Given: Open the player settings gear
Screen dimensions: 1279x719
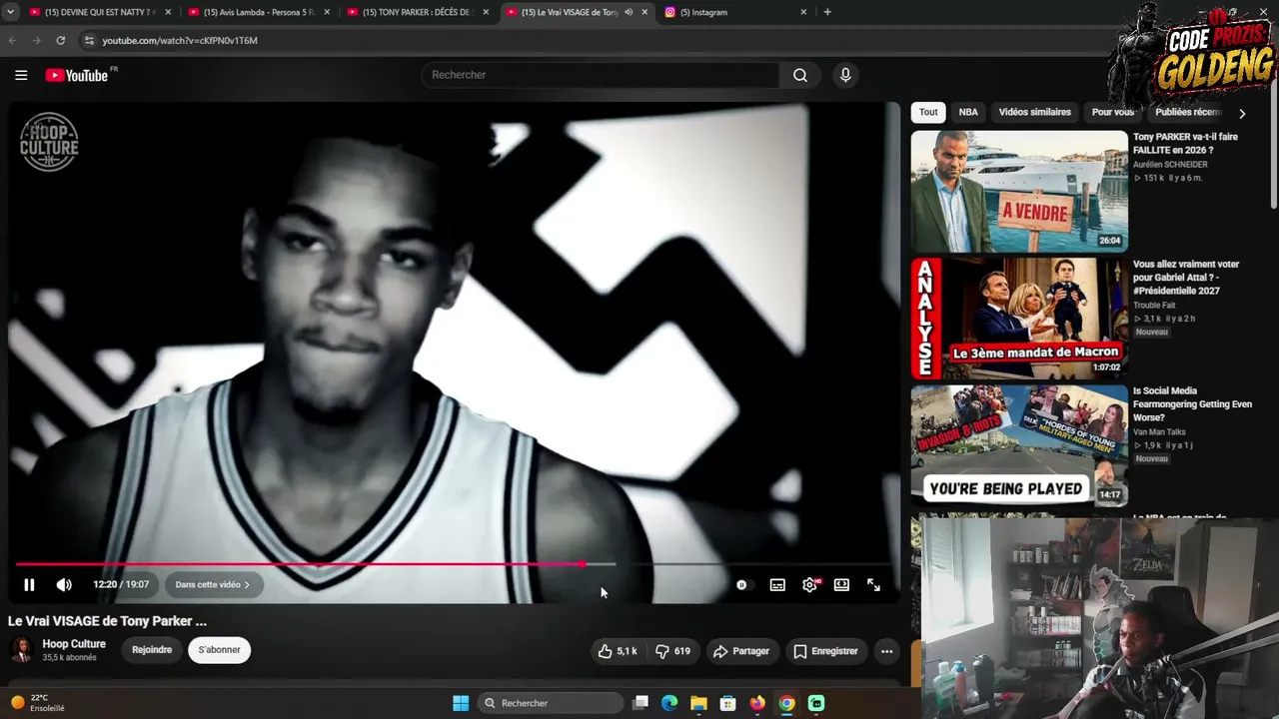Looking at the screenshot, I should (x=809, y=585).
